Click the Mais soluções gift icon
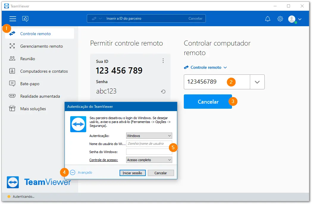This screenshot has width=312, height=204. coord(12,108)
